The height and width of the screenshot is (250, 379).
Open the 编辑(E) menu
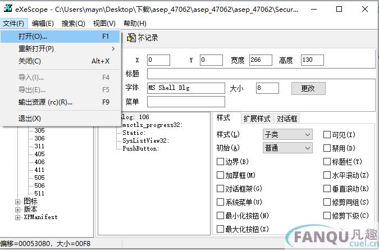(x=43, y=23)
